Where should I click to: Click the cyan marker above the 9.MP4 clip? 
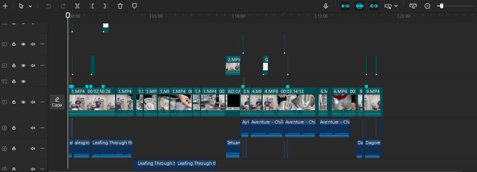pos(366,86)
